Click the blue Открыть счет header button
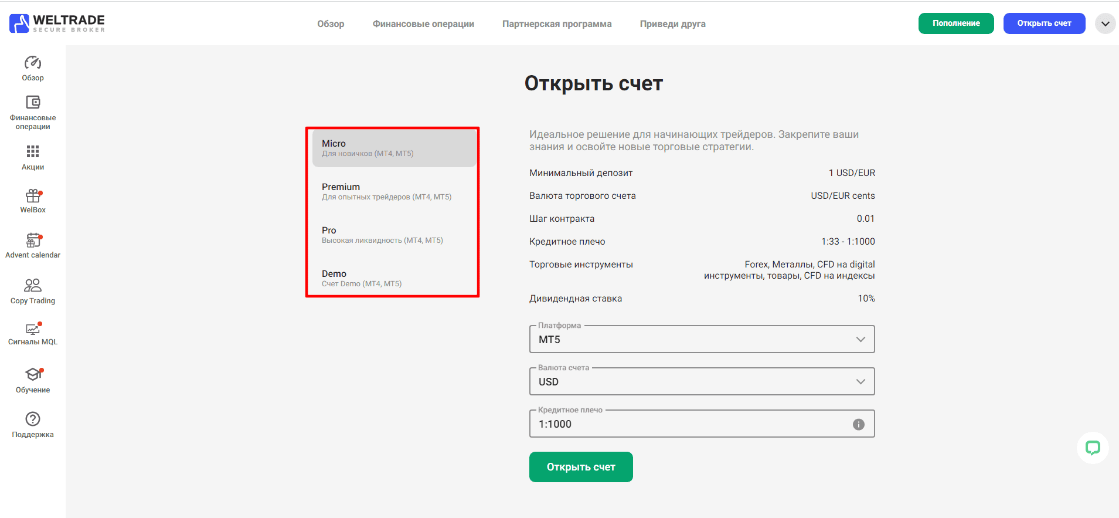Image resolution: width=1119 pixels, height=518 pixels. click(x=1045, y=23)
